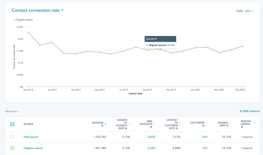
Task: Open the 220 customers link
Action: coord(205,137)
